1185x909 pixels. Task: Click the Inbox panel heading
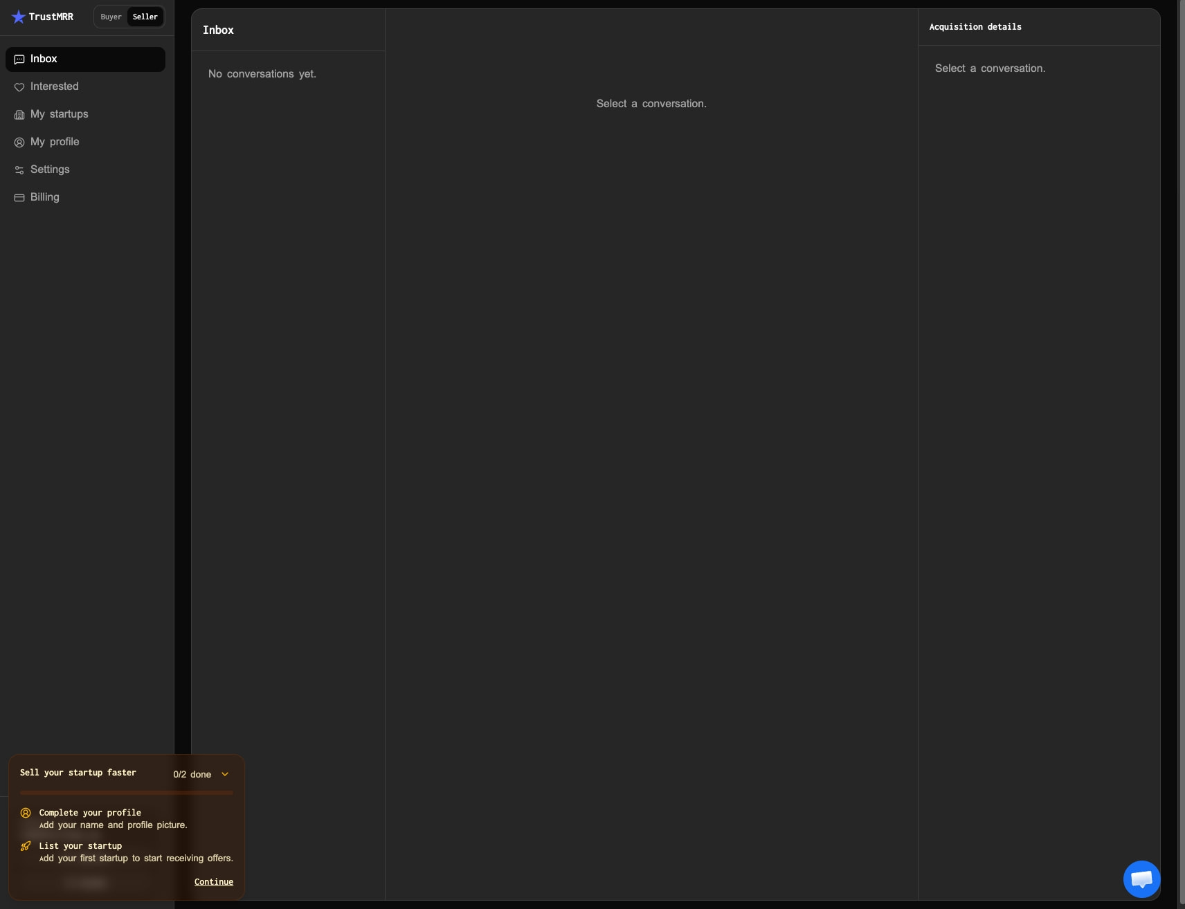218,30
